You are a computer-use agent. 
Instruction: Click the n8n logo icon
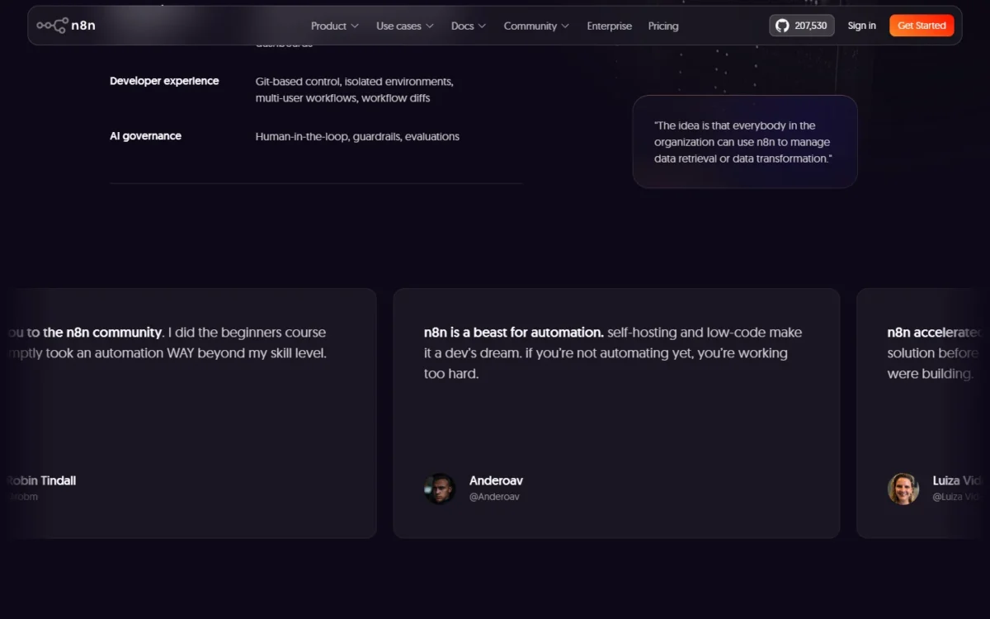(52, 26)
